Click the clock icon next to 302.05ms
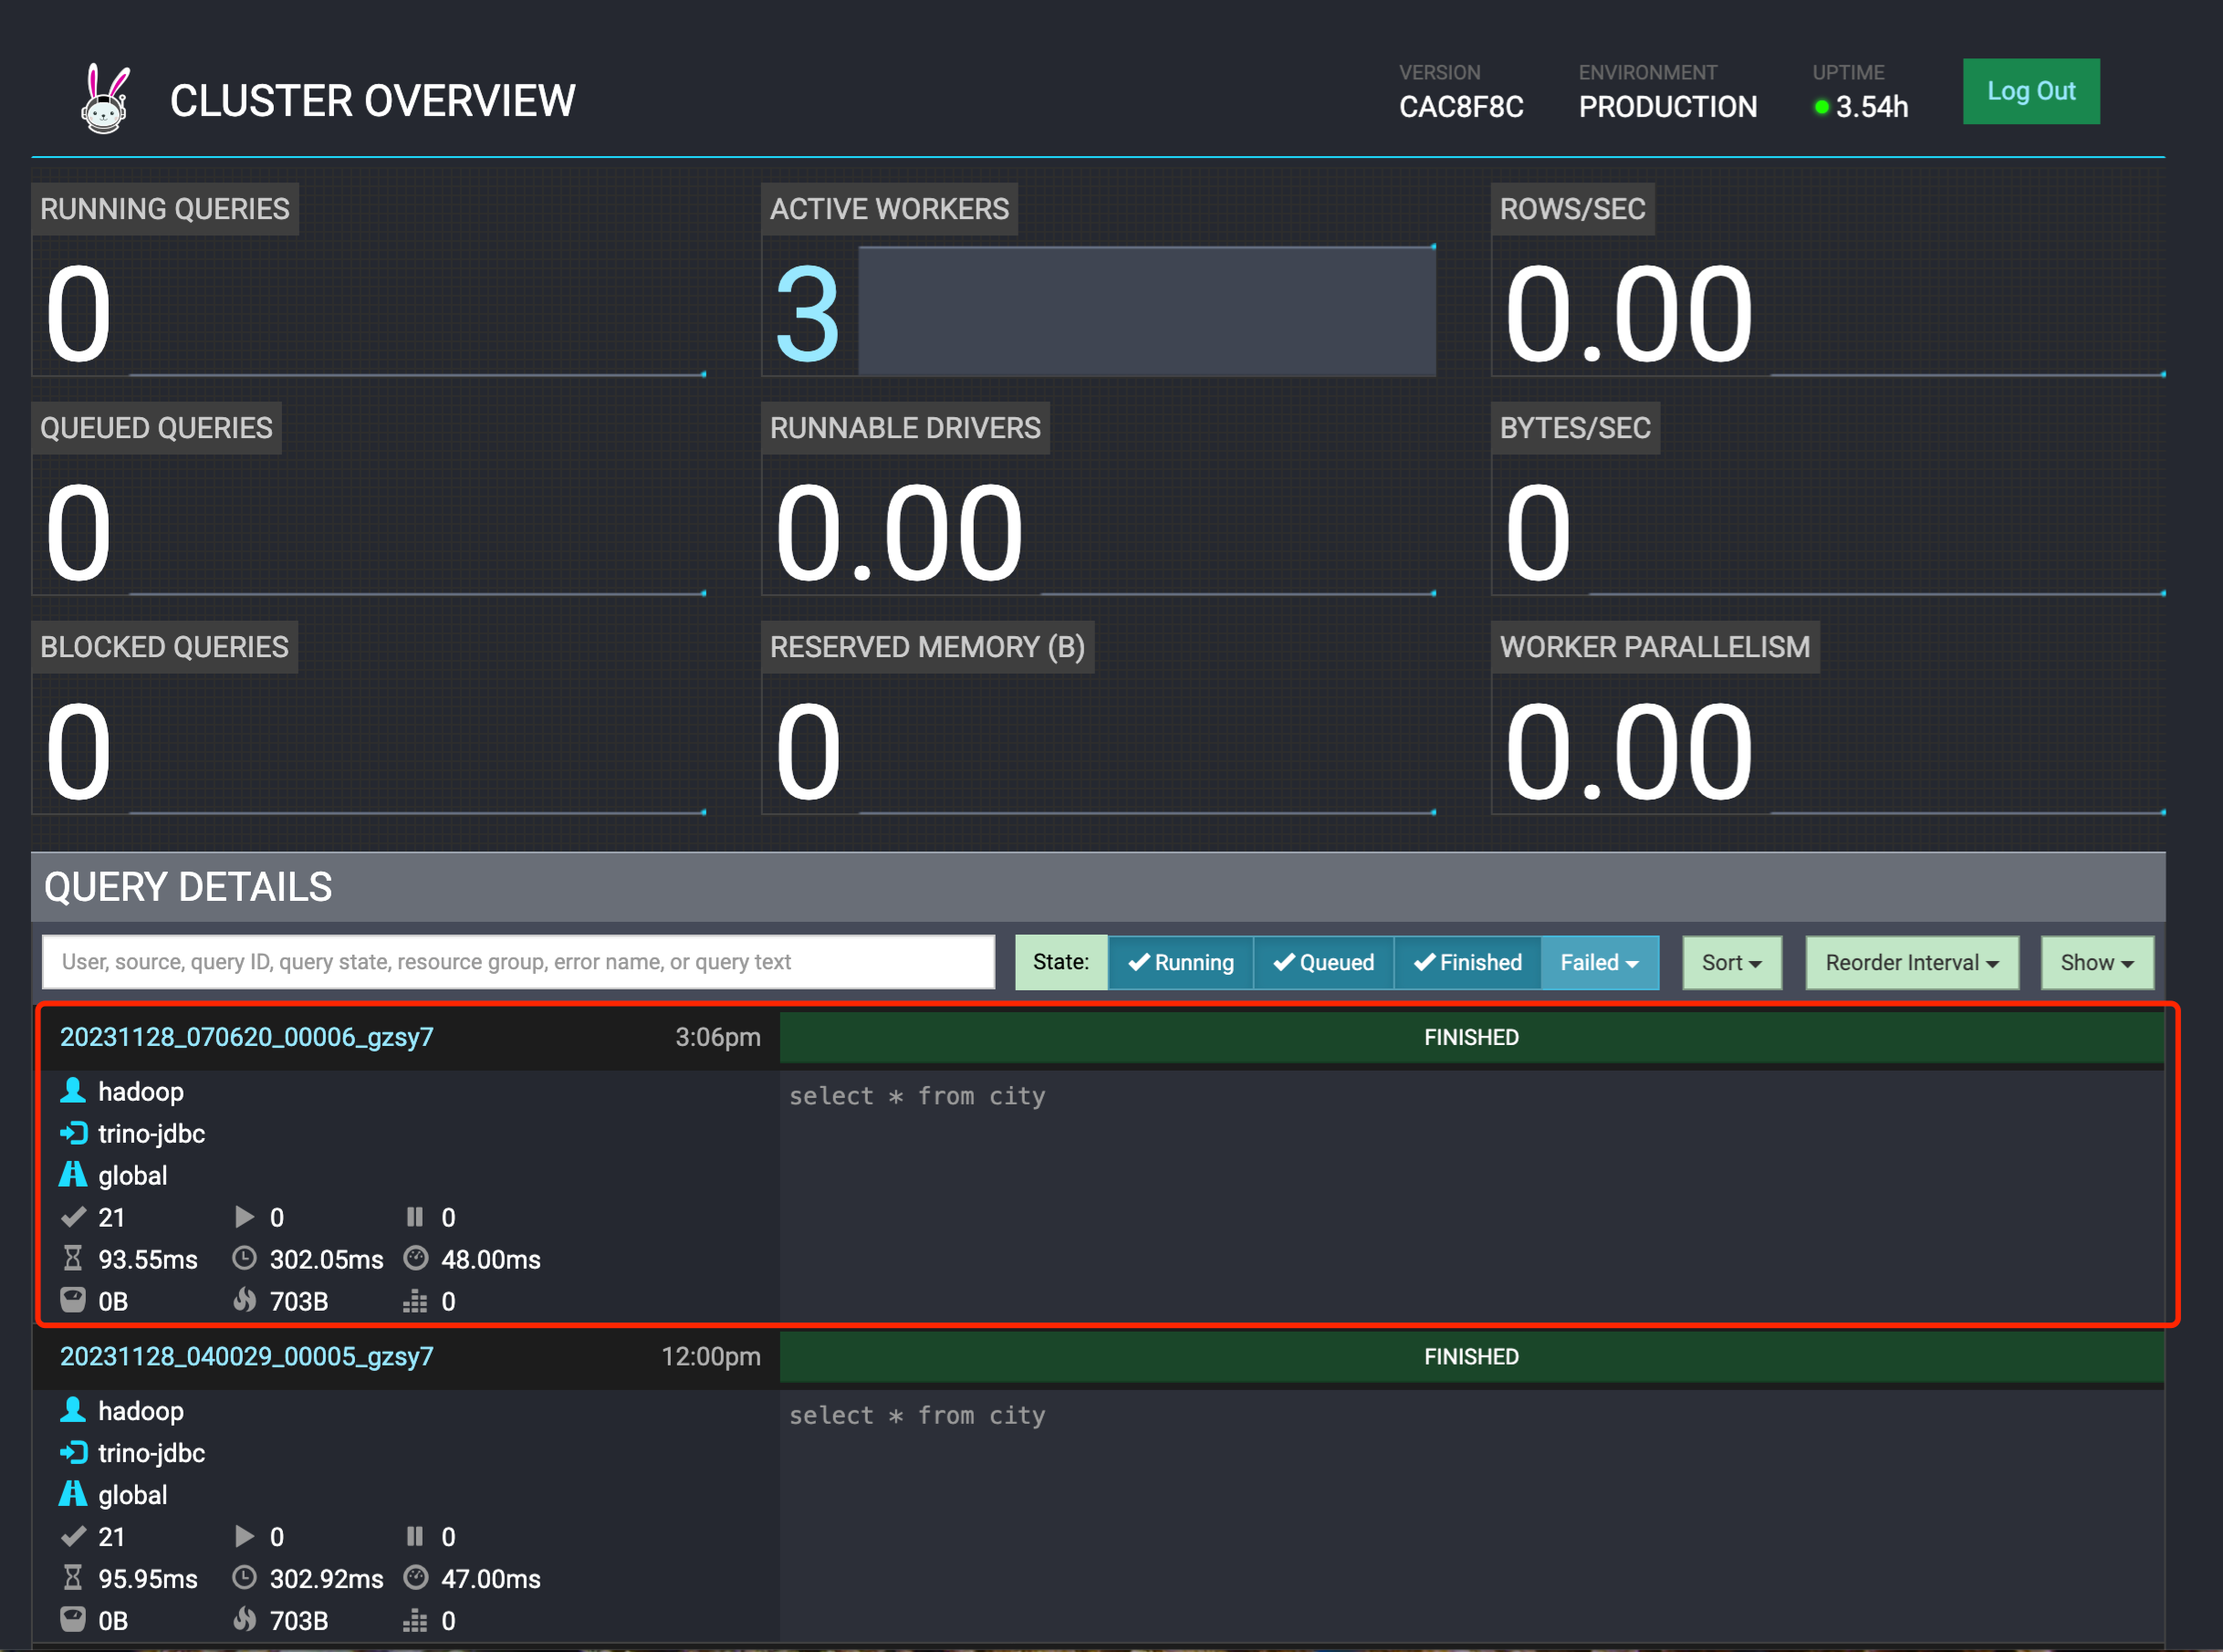The image size is (2223, 1652). pyautogui.click(x=245, y=1258)
